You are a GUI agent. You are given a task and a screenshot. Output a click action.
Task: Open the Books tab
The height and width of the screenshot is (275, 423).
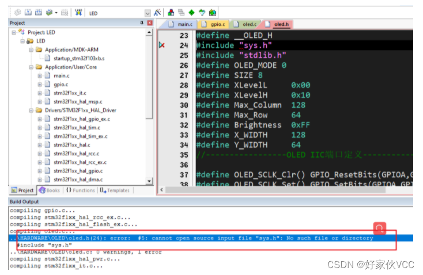tap(50, 190)
